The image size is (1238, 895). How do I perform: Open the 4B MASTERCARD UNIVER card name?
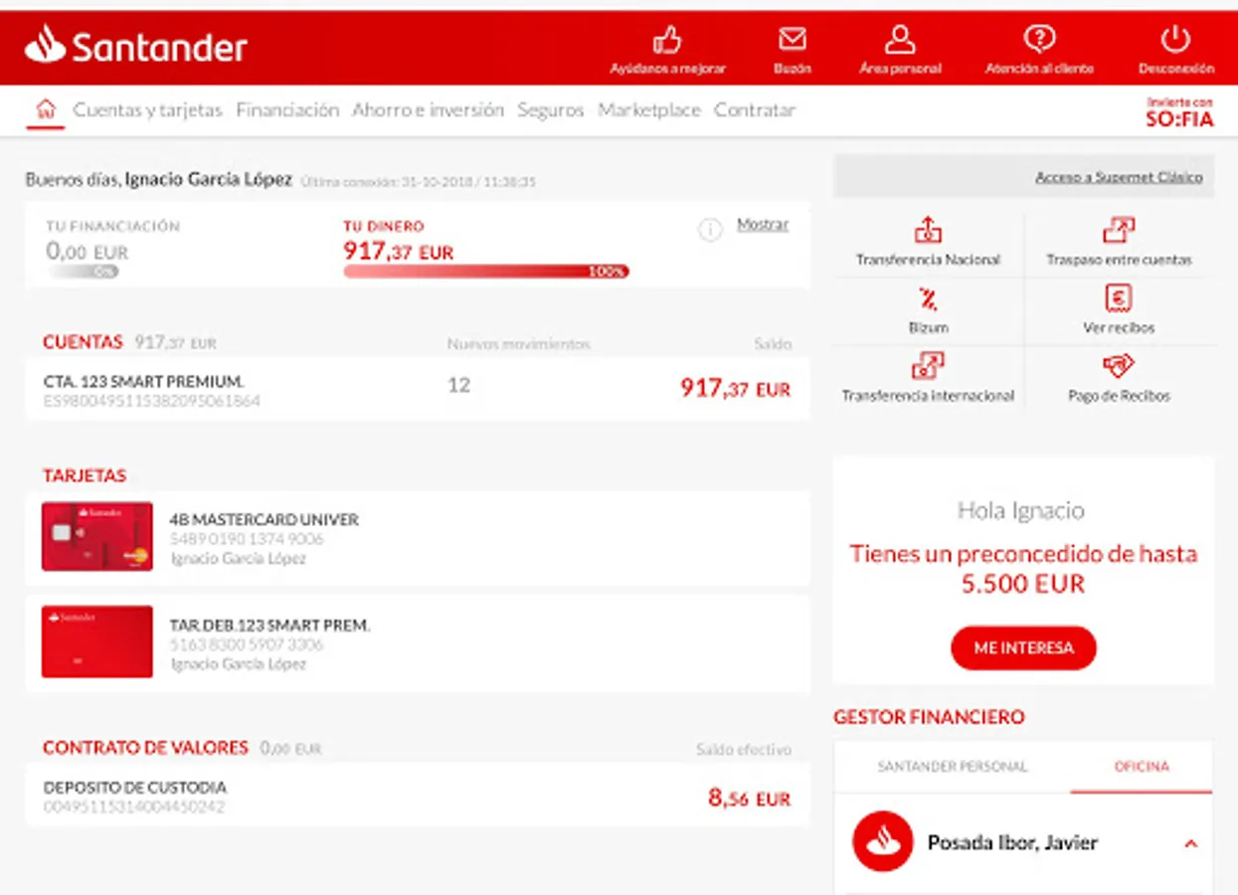(265, 519)
